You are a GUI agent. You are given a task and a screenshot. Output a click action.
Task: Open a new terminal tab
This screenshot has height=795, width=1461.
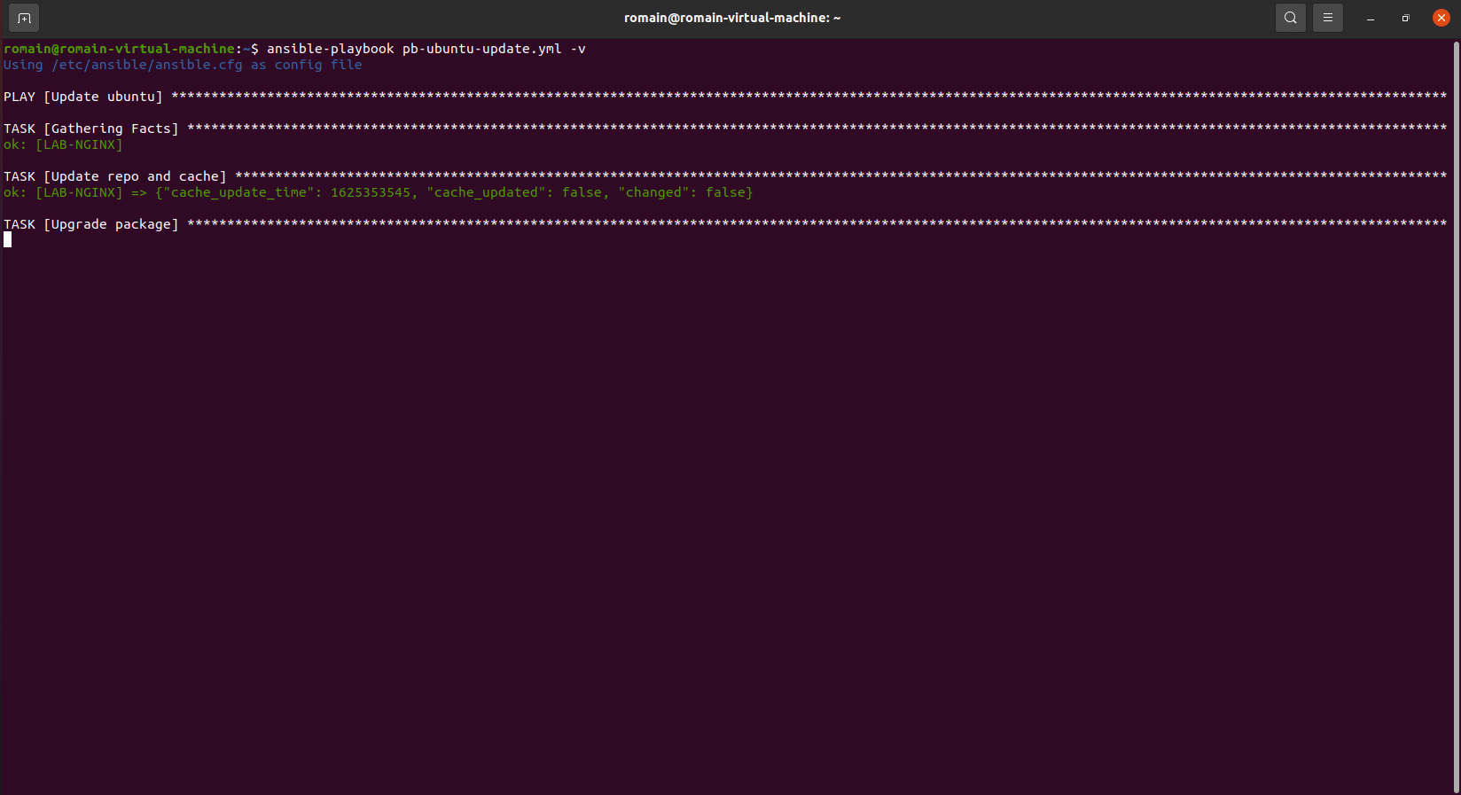pyautogui.click(x=24, y=18)
